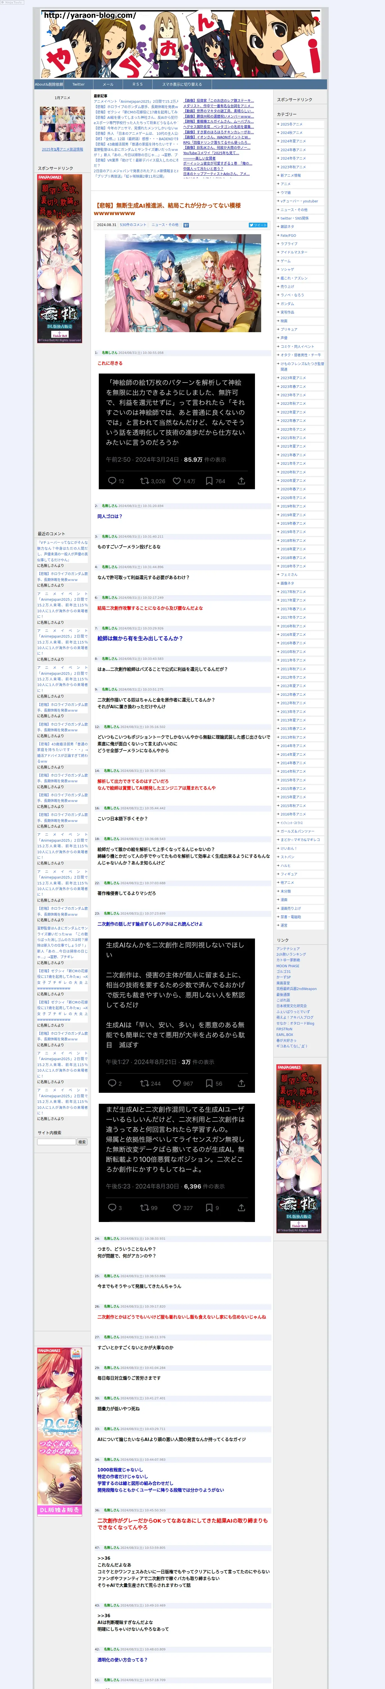Open MOON PHASE link
This screenshot has width=385, height=1689.
coord(288,966)
